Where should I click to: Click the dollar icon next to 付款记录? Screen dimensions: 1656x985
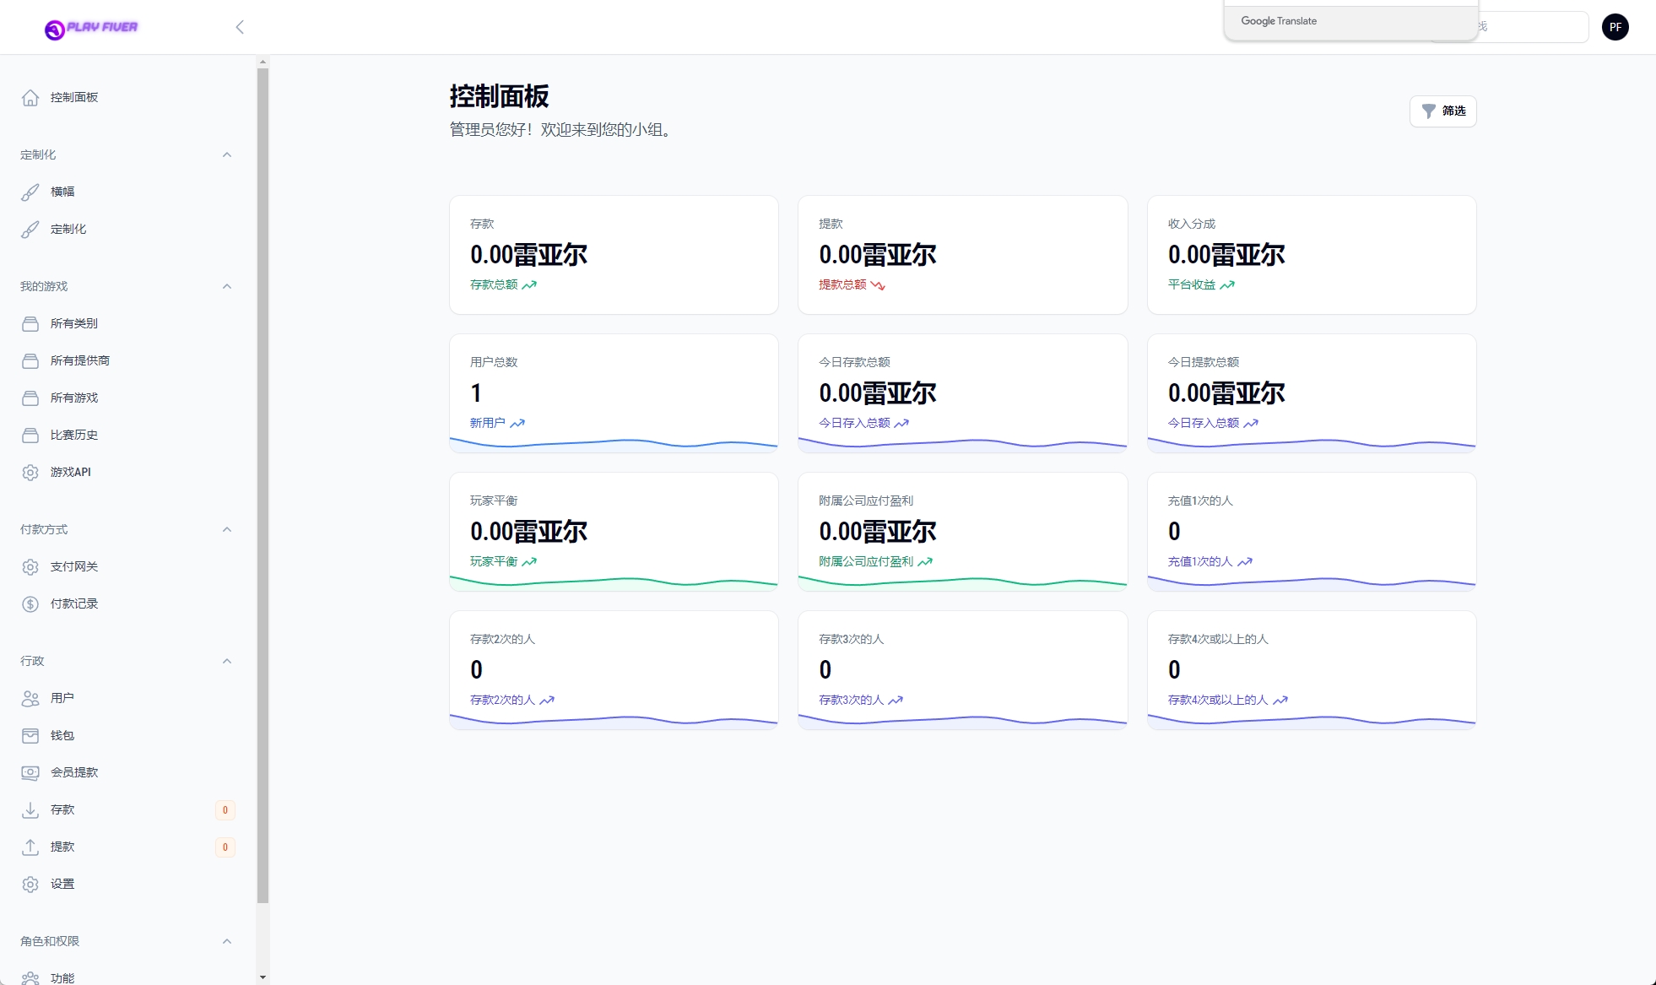tap(30, 604)
